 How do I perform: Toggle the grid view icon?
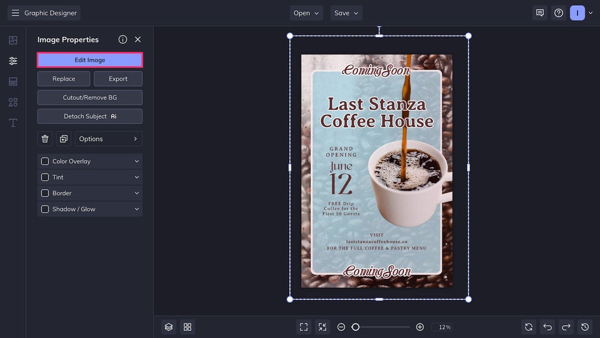tap(187, 327)
